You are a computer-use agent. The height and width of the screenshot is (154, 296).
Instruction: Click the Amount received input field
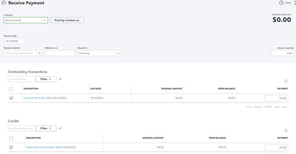[x=282, y=53]
